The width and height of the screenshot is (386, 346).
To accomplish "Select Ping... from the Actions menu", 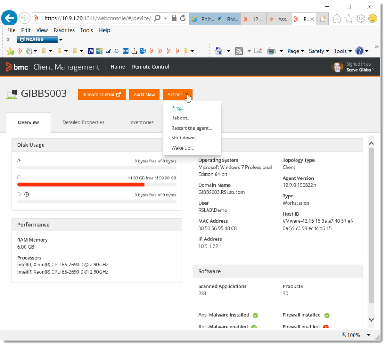I will tap(178, 108).
